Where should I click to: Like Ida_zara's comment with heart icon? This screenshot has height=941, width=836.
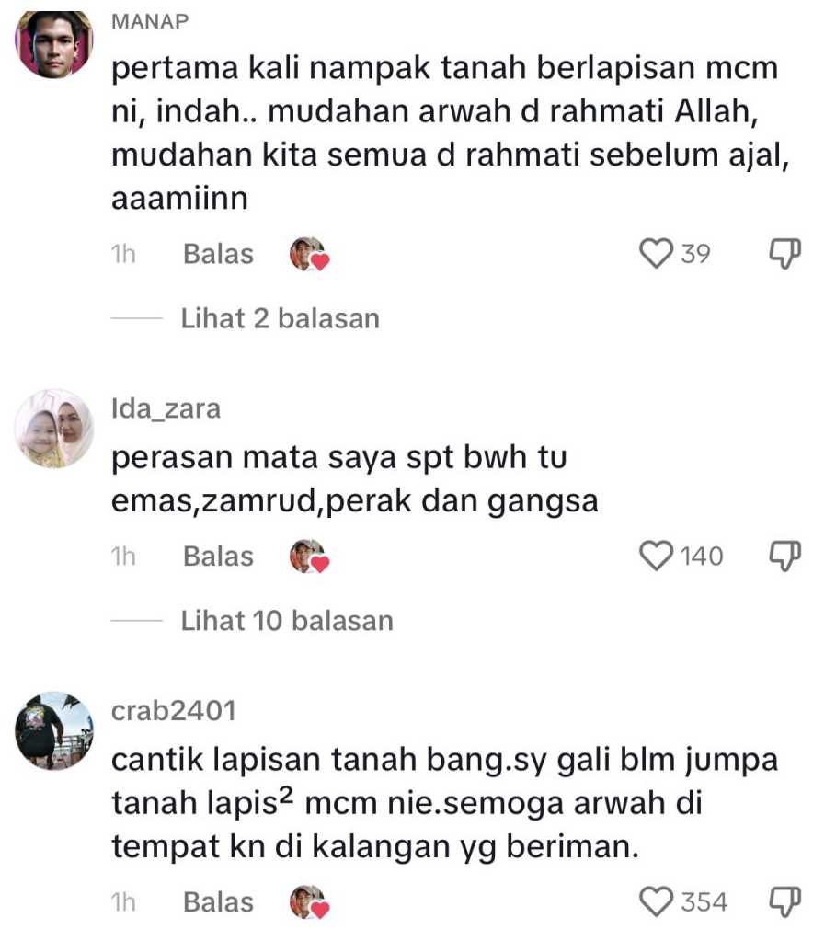click(656, 556)
